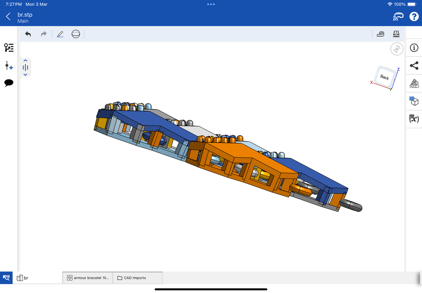Collapse the rollback bar down chevron
The width and height of the screenshot is (422, 293).
pos(25,75)
